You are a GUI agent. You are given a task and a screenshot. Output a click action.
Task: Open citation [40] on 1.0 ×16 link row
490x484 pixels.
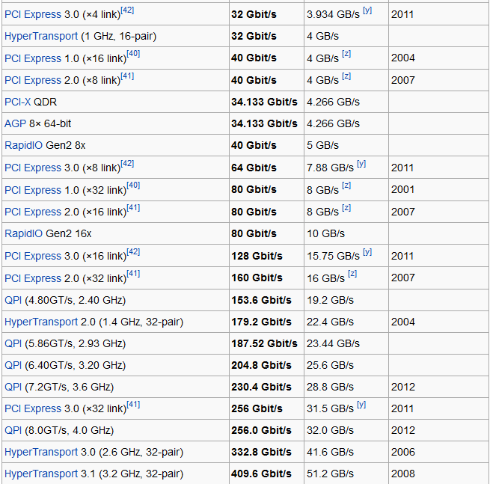click(133, 54)
